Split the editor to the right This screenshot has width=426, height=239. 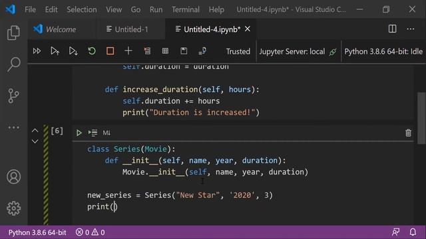tap(392, 29)
